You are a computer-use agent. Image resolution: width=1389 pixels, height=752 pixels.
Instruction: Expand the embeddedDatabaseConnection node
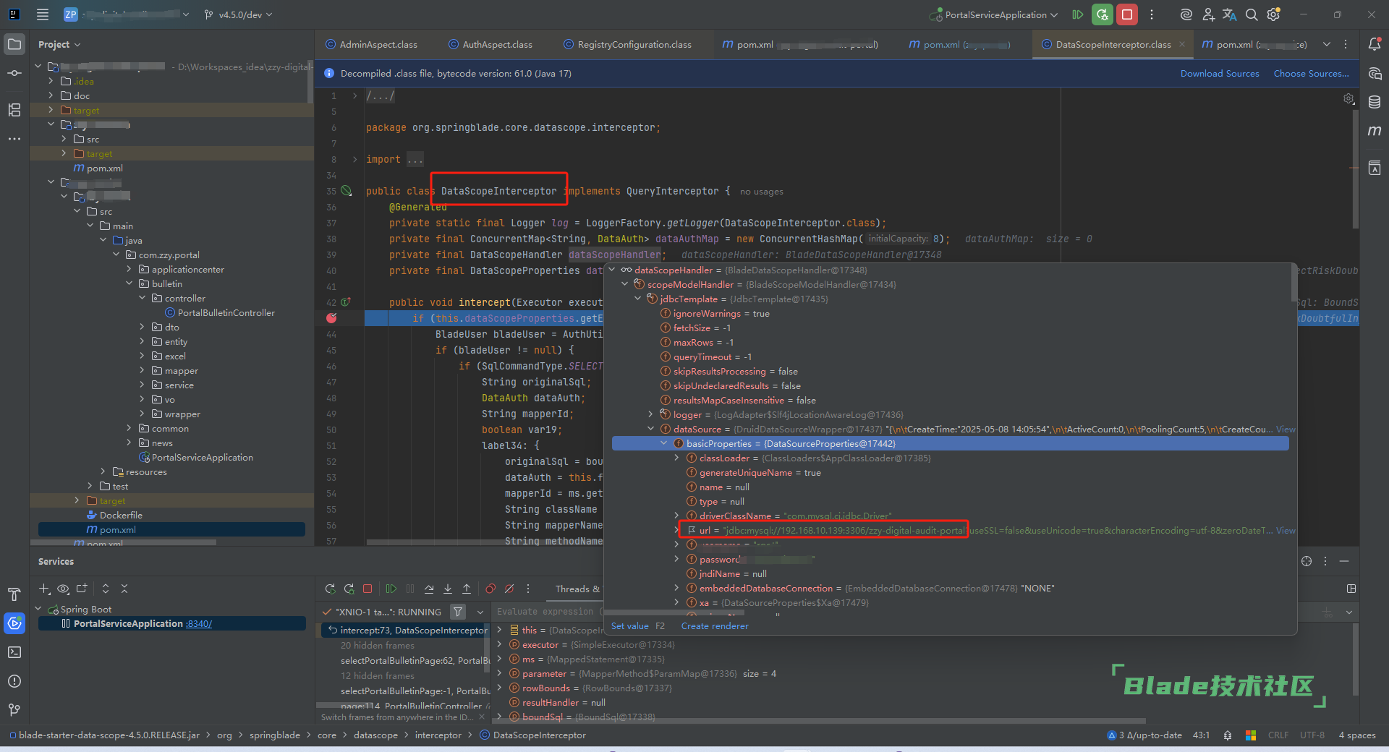tap(677, 588)
